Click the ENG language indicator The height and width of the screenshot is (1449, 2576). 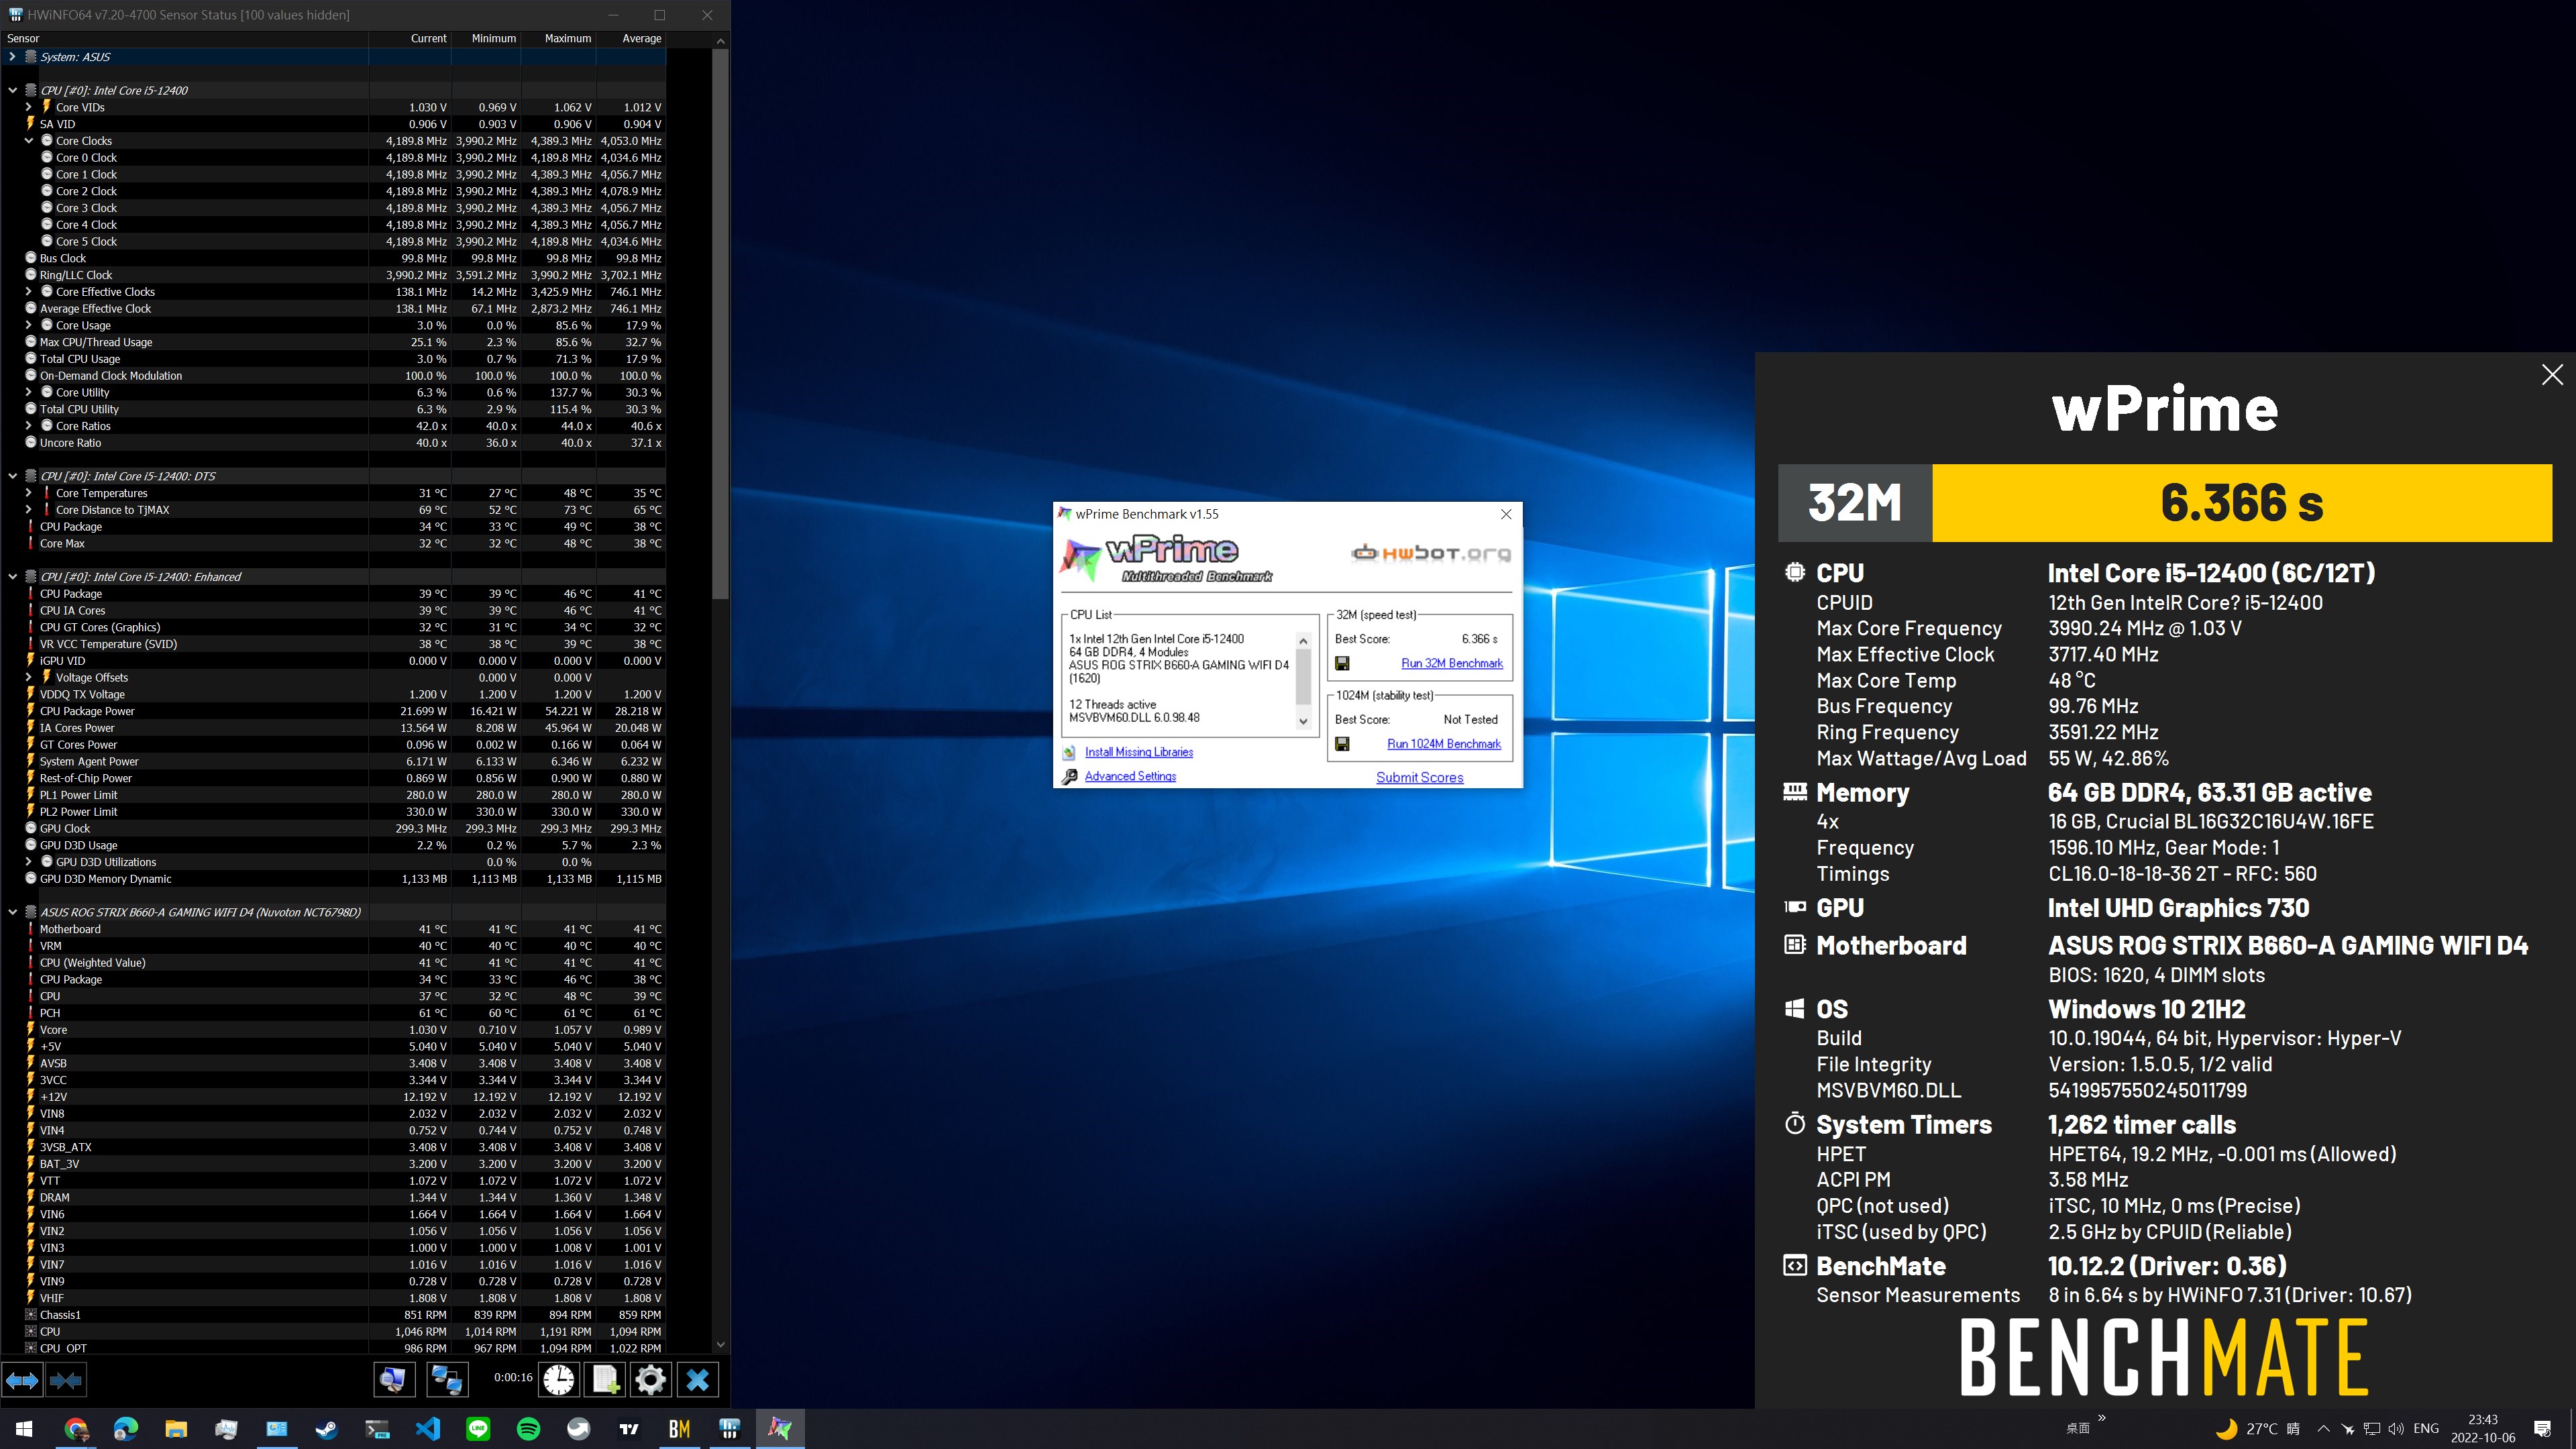(2425, 1429)
